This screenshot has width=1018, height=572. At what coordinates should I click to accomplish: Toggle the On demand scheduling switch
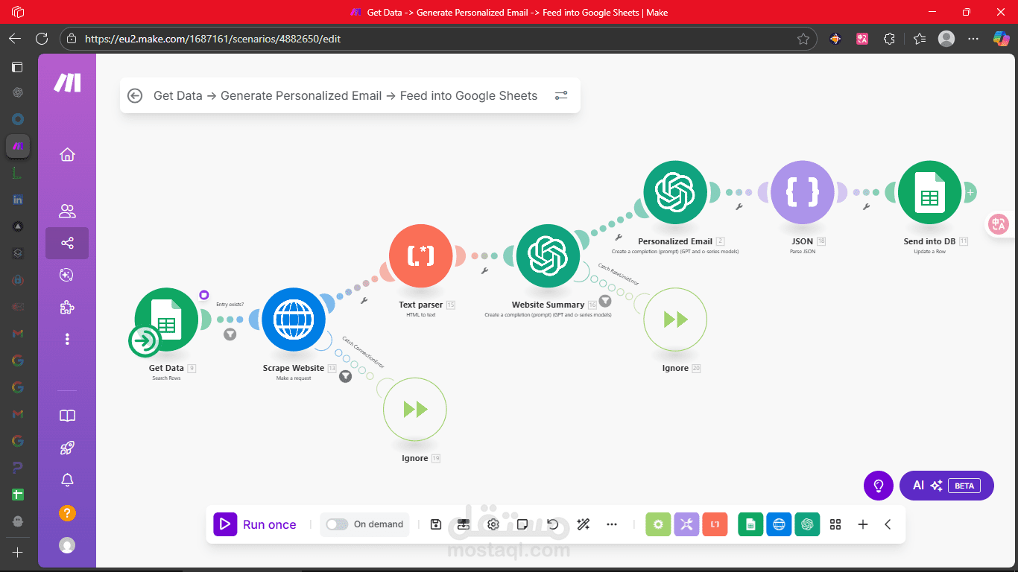337,524
